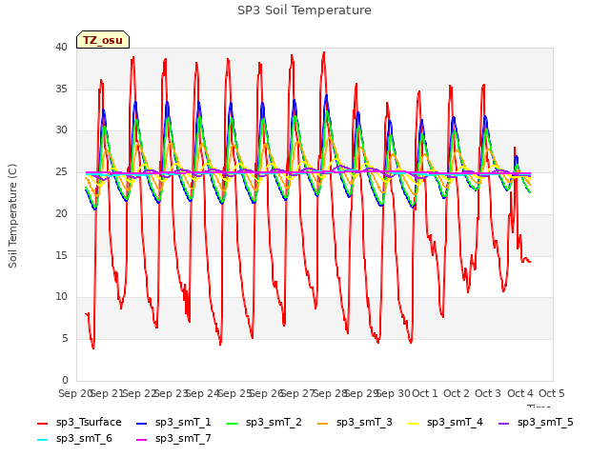Click the Oct 5 x-axis tick label

click(552, 393)
